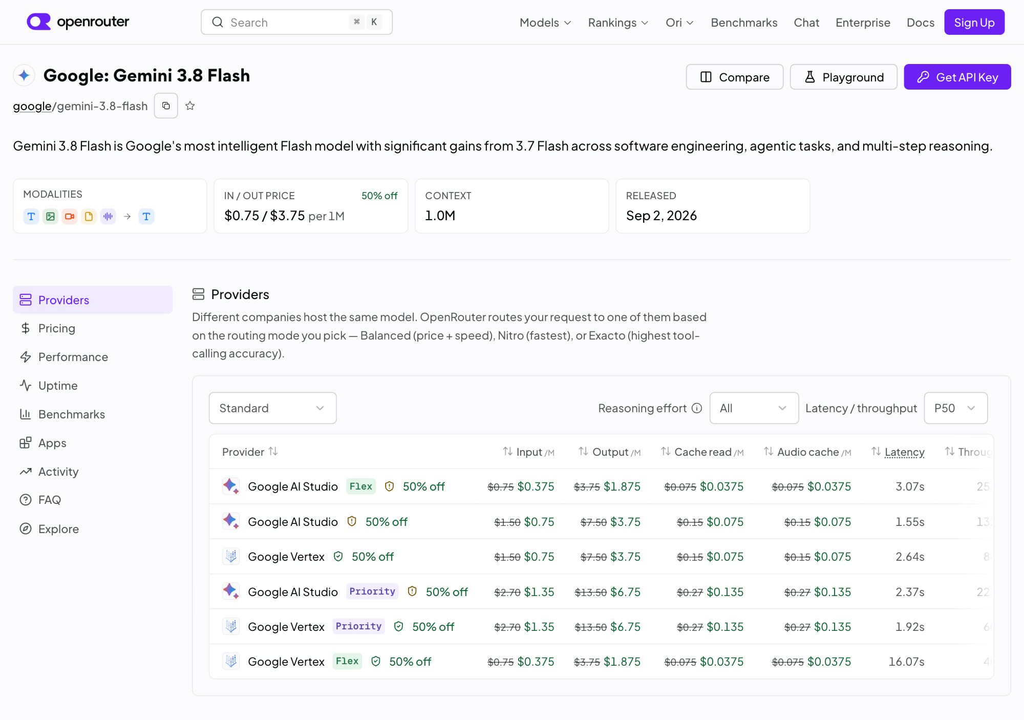Select Uptime in the sidebar
Image resolution: width=1024 pixels, height=720 pixels.
[x=93, y=386]
